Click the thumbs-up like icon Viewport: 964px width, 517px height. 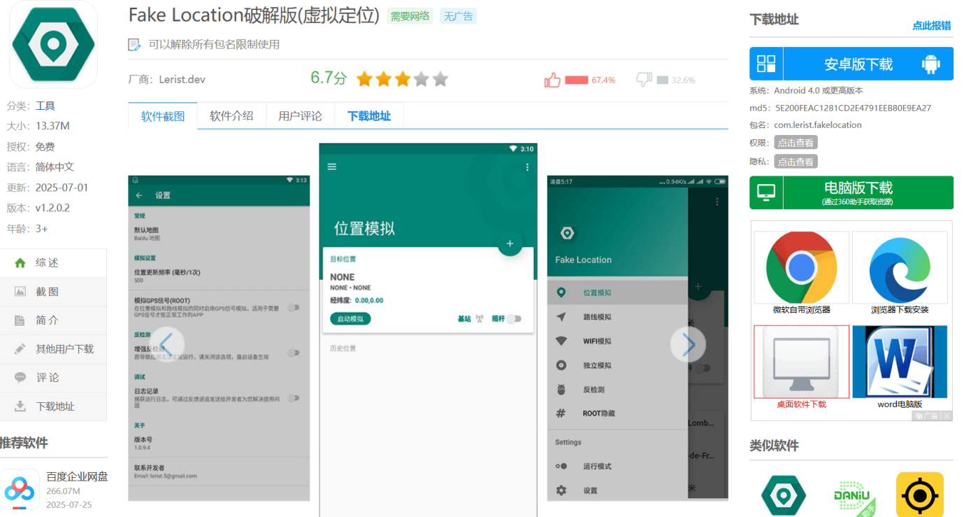click(552, 80)
